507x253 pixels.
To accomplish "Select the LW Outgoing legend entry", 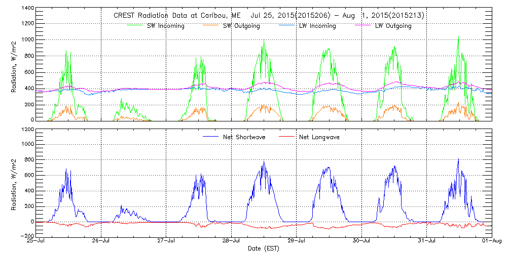I will point(393,26).
